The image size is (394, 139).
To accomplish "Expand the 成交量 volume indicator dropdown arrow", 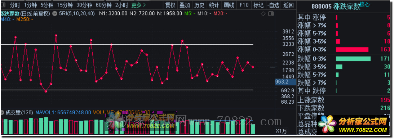I will coord(3,112).
